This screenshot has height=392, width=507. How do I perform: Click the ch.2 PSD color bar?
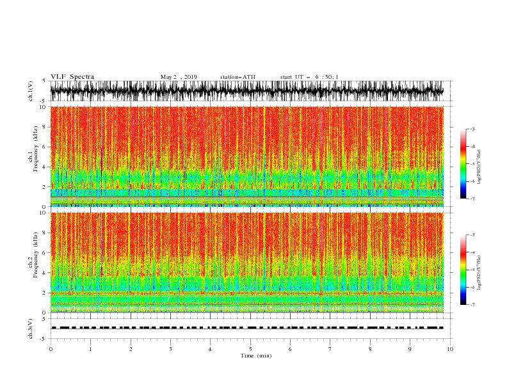[x=463, y=270]
